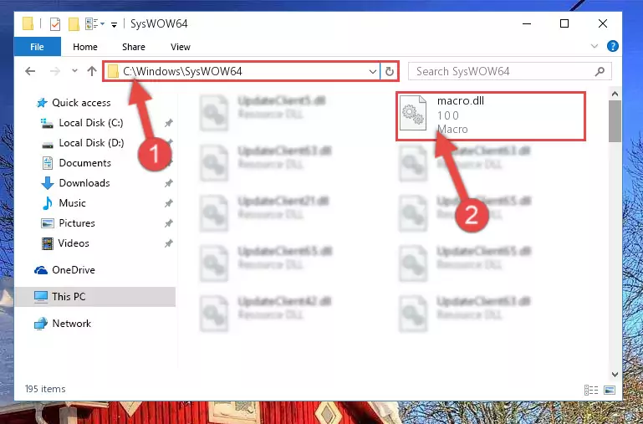Maximize the SysWOW64 window

coord(564,23)
